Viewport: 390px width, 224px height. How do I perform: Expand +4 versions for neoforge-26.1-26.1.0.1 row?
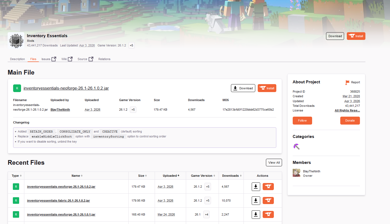[207, 214]
